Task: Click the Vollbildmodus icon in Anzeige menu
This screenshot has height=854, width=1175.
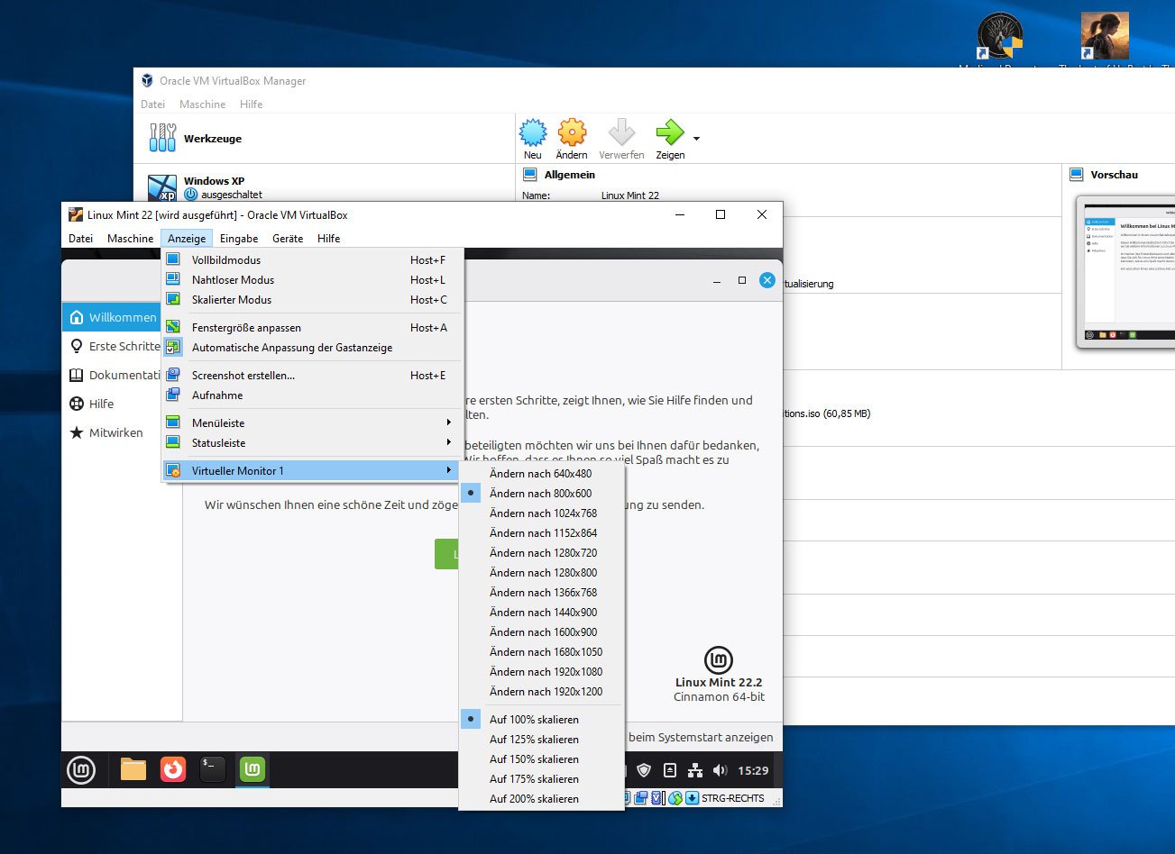Action: [x=173, y=259]
